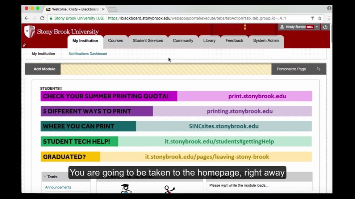Screen dimensions: 355x199
Task: Collapse the Tools module triangle
Action: tap(45, 177)
